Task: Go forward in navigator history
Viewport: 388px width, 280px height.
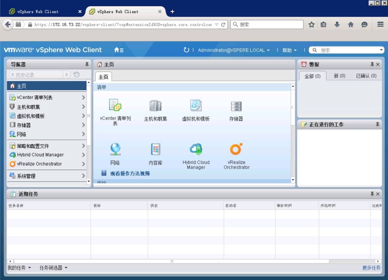Action: pos(67,74)
